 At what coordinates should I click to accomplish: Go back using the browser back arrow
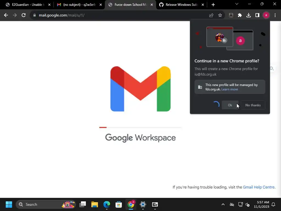point(6,15)
